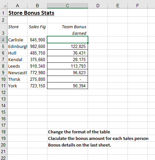Select row 12 header
Viewport: 155px width, 160px height.
pyautogui.click(x=4, y=92)
